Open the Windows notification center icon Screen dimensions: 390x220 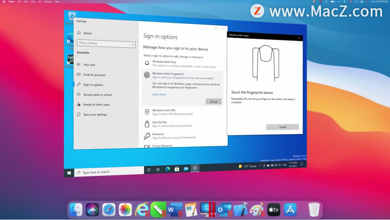(x=302, y=164)
